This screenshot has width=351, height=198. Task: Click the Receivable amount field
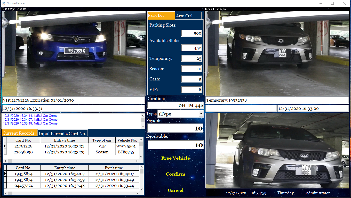[176, 145]
